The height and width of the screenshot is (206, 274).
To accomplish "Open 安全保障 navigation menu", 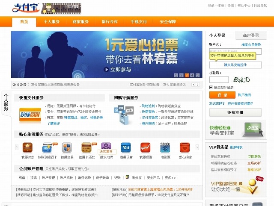I will (x=168, y=22).
